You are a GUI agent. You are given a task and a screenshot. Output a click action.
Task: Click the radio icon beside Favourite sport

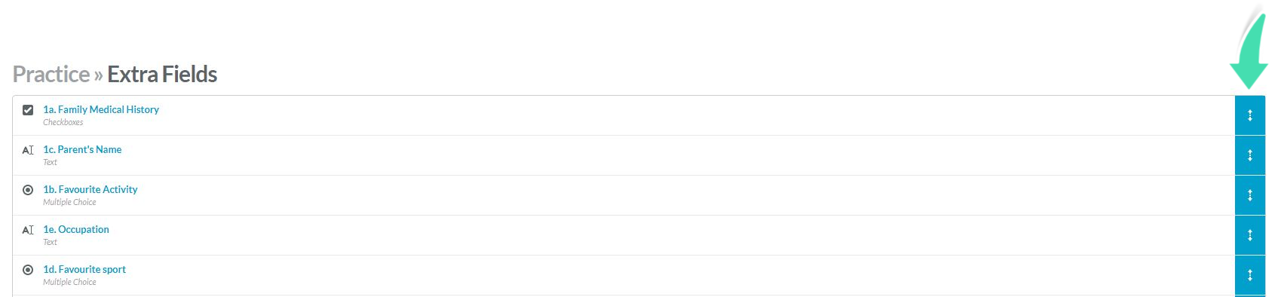(x=28, y=270)
